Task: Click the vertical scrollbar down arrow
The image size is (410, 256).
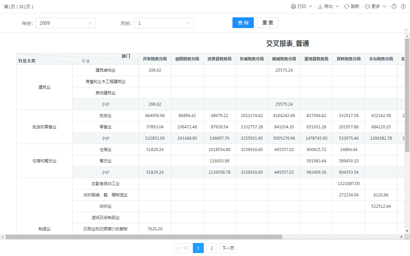Action: coord(407,231)
